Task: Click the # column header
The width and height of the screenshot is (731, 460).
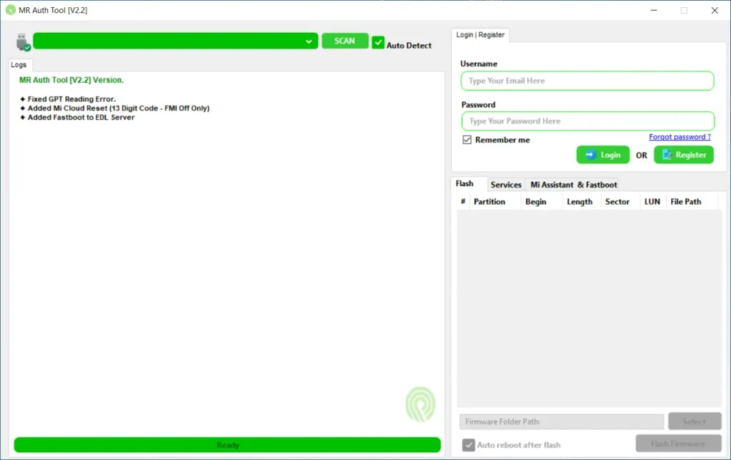Action: pos(463,202)
